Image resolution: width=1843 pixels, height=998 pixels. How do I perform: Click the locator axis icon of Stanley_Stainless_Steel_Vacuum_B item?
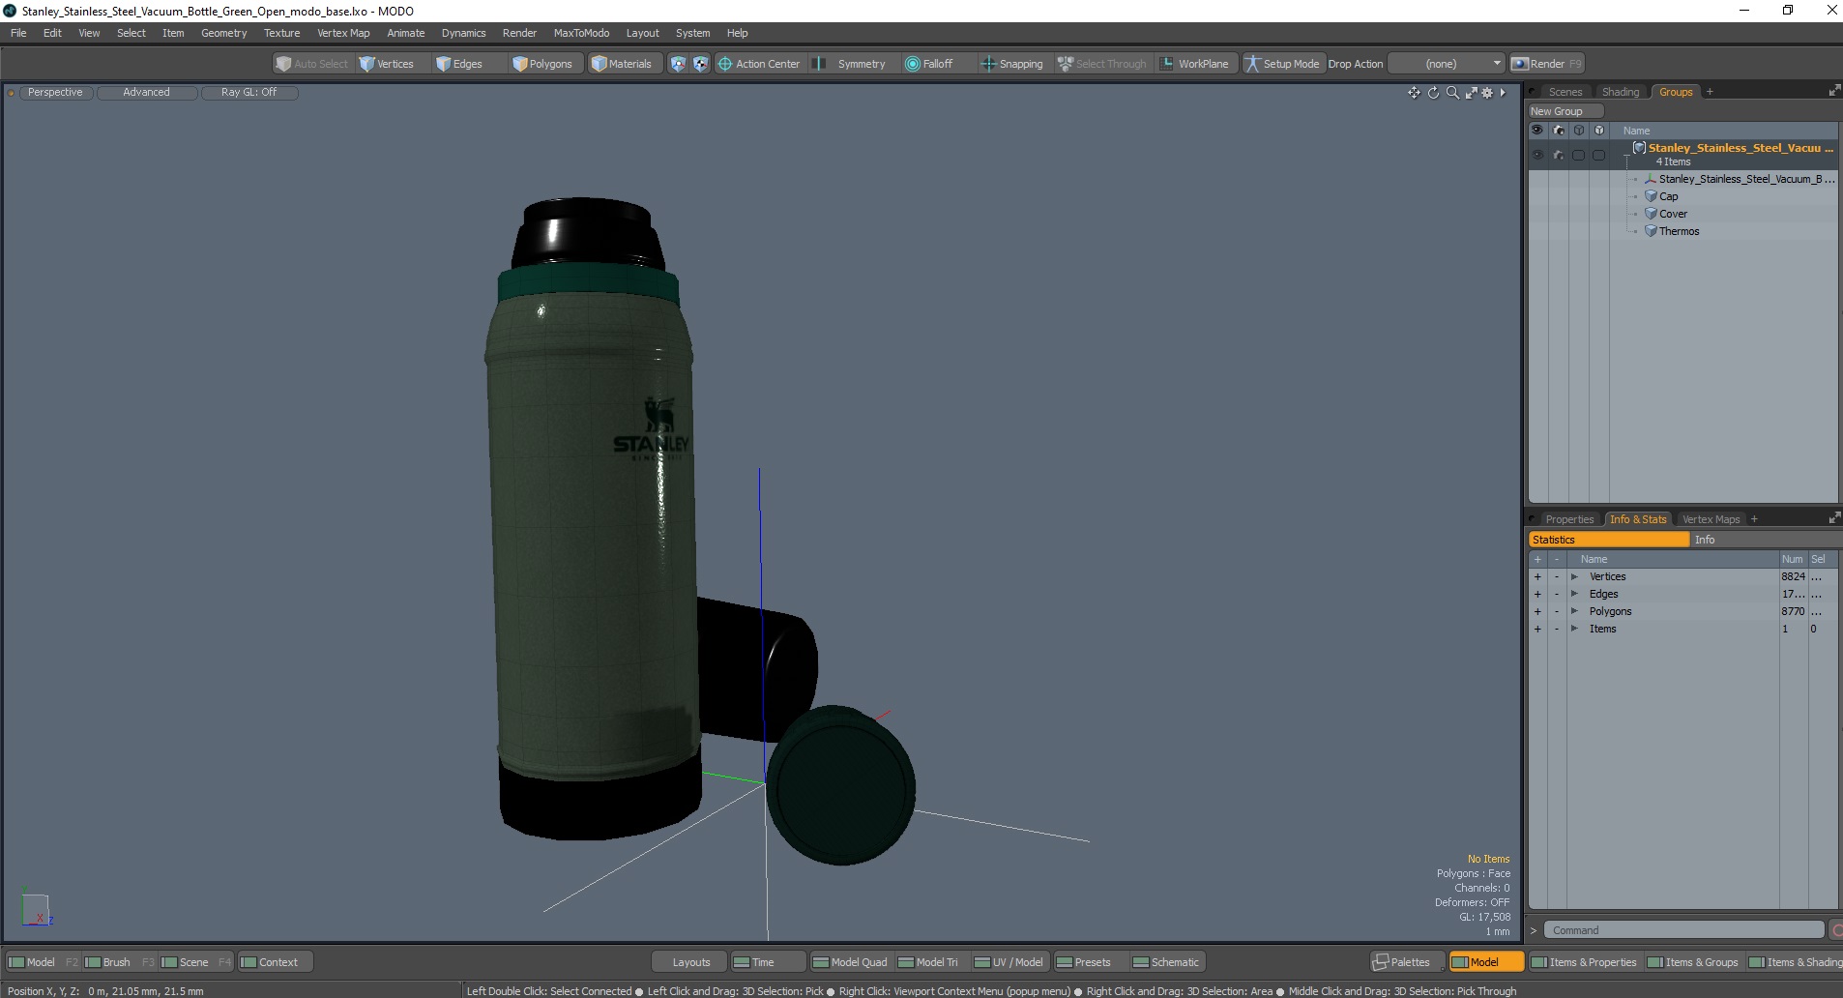tap(1651, 179)
